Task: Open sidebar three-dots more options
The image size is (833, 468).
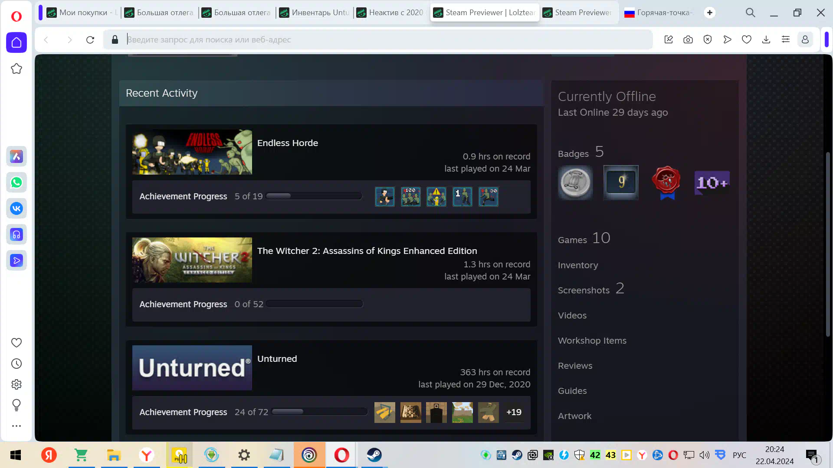Action: [16, 426]
